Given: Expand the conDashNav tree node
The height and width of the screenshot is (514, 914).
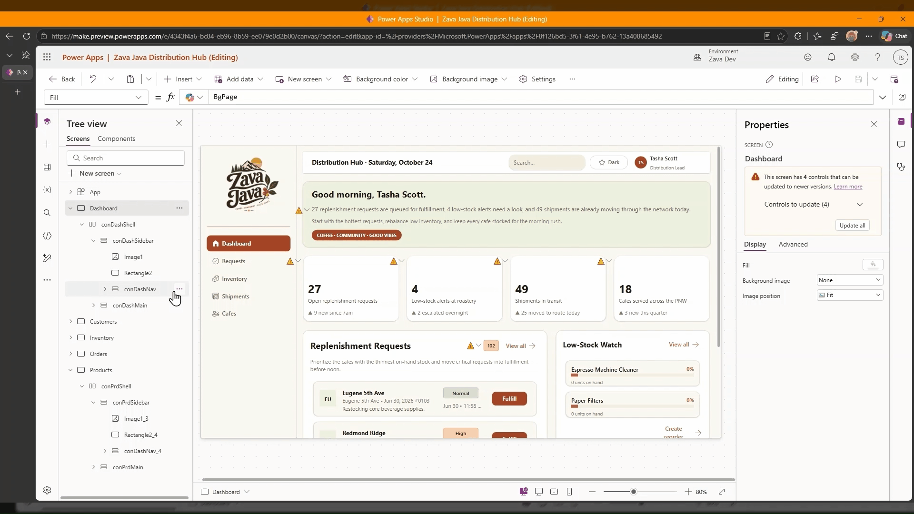Looking at the screenshot, I should [x=105, y=289].
